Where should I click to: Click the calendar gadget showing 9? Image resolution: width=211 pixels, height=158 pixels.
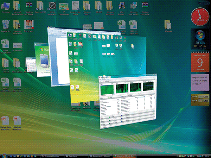click(x=200, y=62)
